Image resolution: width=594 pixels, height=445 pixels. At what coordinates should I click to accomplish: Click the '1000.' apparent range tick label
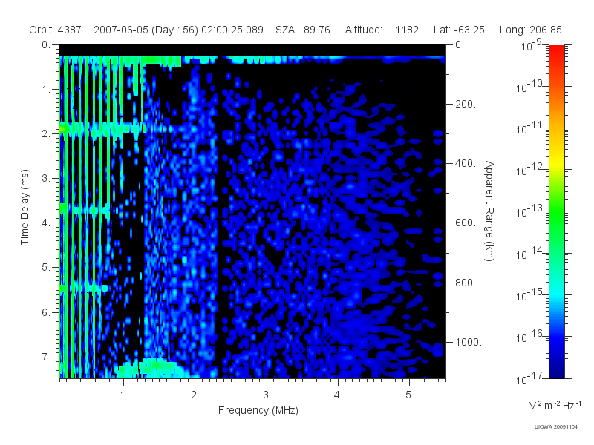click(469, 342)
